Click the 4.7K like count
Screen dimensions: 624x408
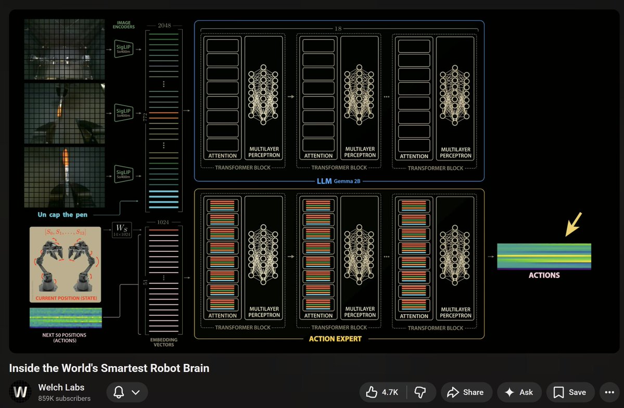coord(390,392)
